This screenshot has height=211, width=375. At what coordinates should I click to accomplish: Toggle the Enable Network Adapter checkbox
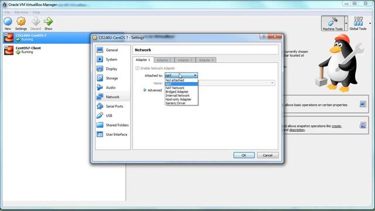(x=138, y=68)
